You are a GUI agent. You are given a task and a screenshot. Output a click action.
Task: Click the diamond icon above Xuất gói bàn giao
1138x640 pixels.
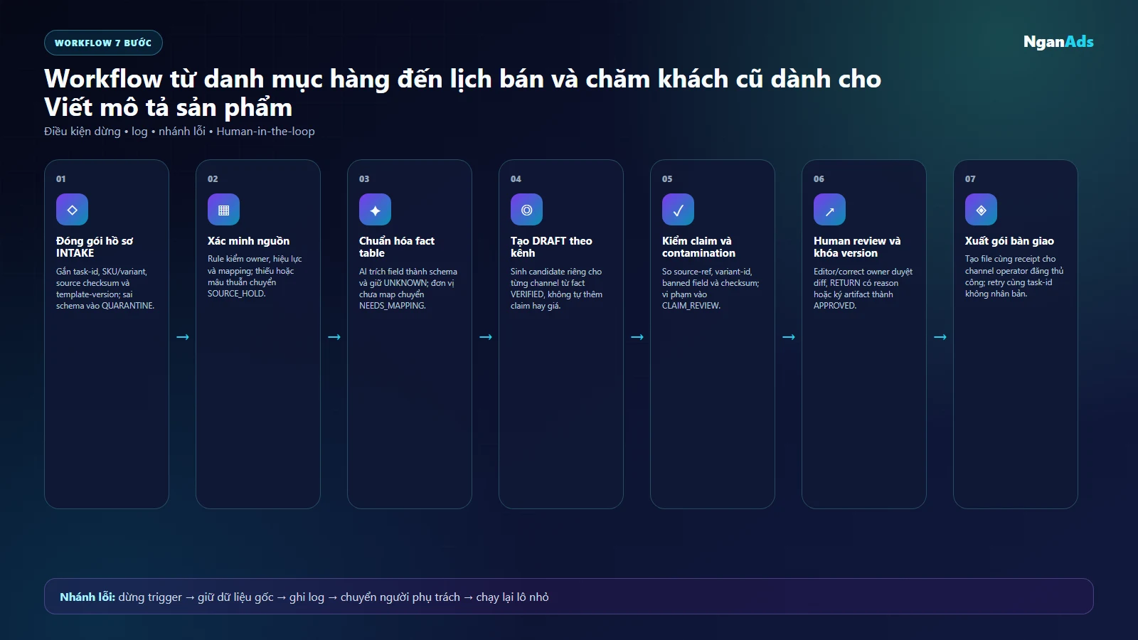tap(981, 210)
